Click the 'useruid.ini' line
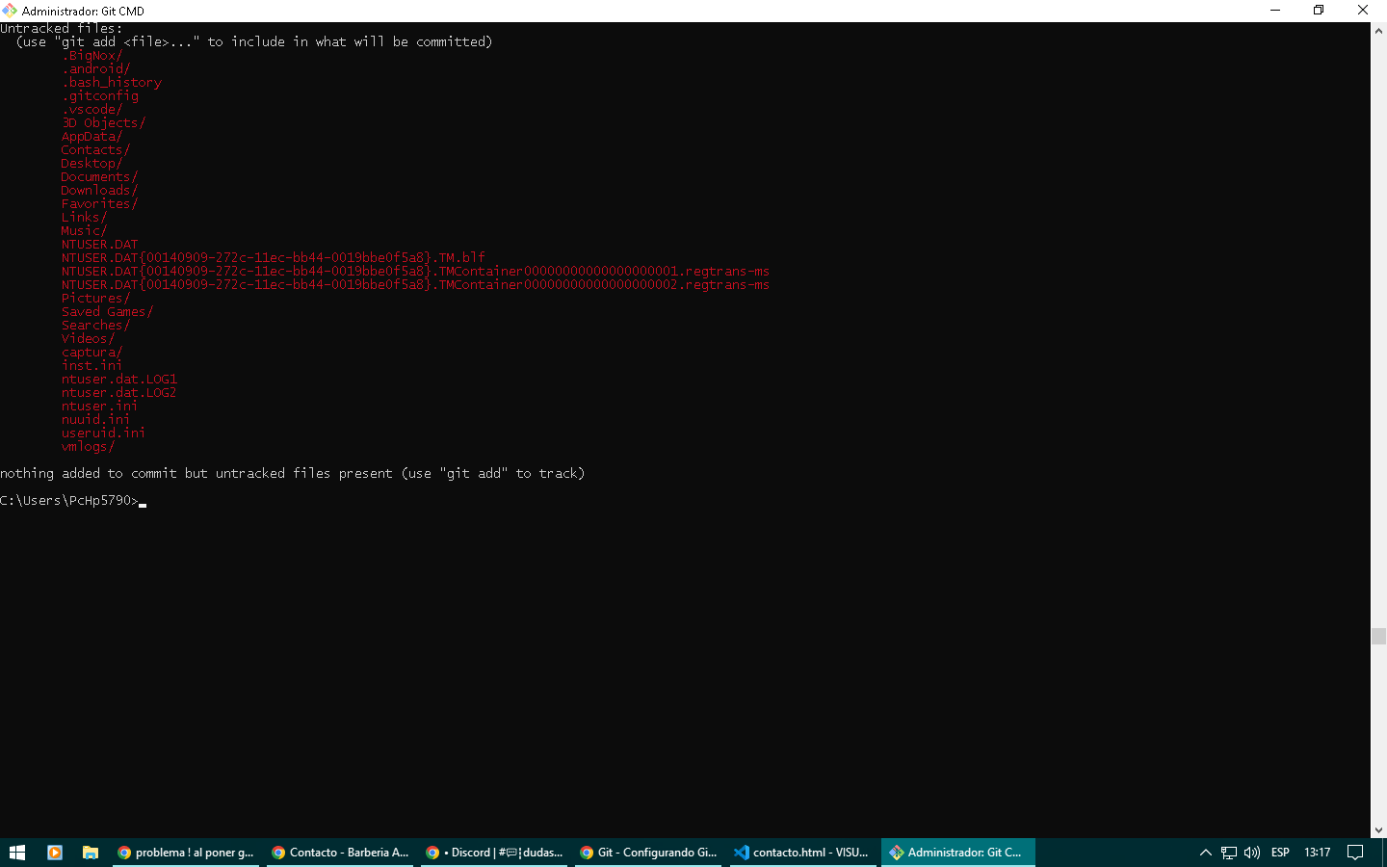The width and height of the screenshot is (1387, 867). 104,433
